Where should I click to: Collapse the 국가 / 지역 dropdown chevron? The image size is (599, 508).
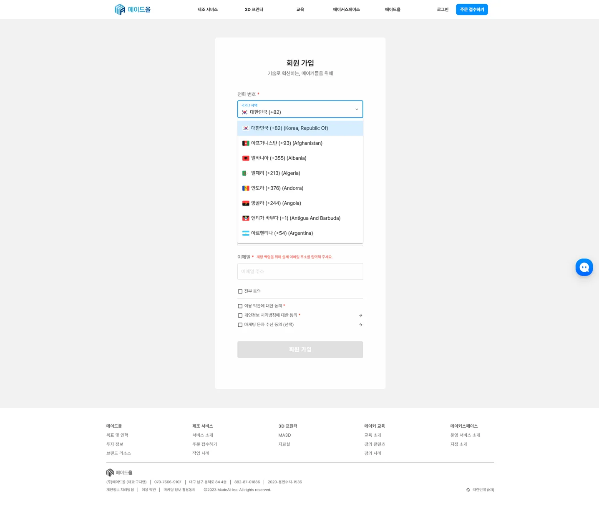[x=357, y=109]
